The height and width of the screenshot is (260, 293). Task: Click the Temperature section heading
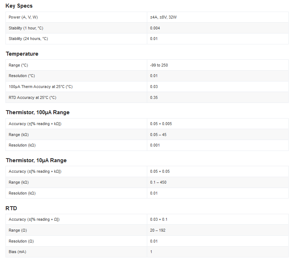click(22, 54)
